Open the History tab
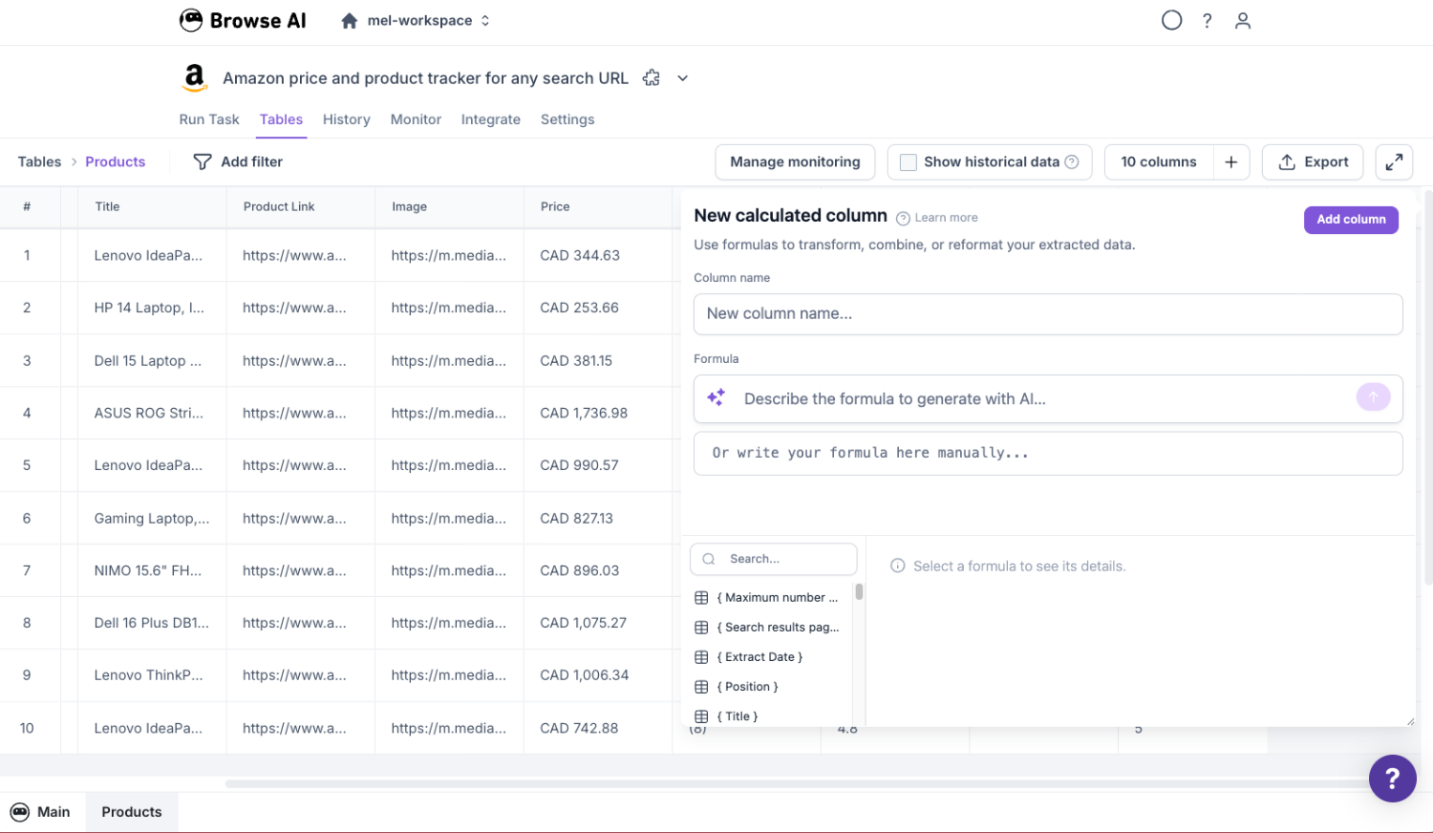The width and height of the screenshot is (1433, 833). point(347,119)
